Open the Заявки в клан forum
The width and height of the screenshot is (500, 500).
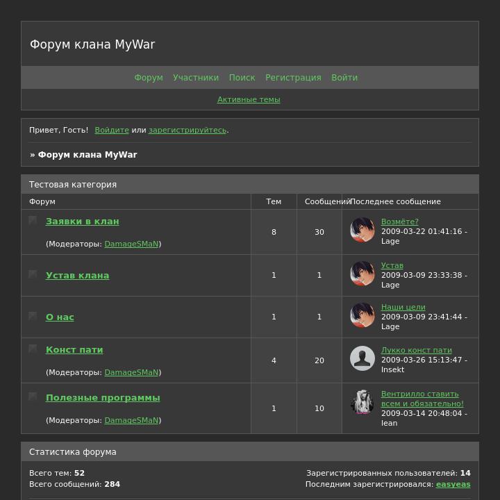(x=83, y=222)
